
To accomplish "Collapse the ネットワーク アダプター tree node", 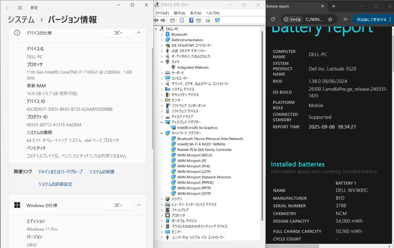I will pos(162,133).
